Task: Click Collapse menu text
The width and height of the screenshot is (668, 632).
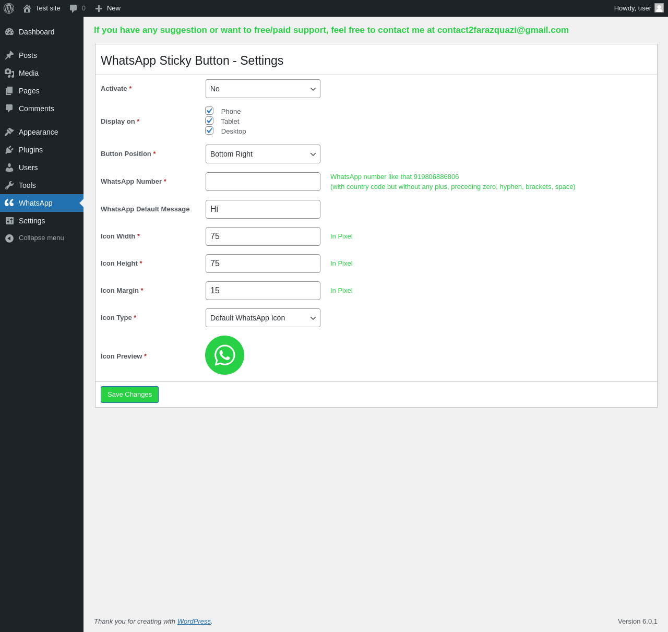Action: tap(41, 238)
